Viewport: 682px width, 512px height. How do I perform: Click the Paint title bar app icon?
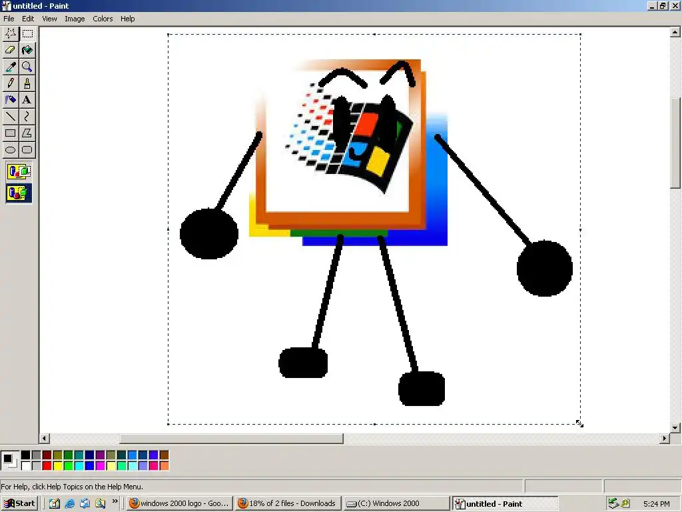[6, 5]
